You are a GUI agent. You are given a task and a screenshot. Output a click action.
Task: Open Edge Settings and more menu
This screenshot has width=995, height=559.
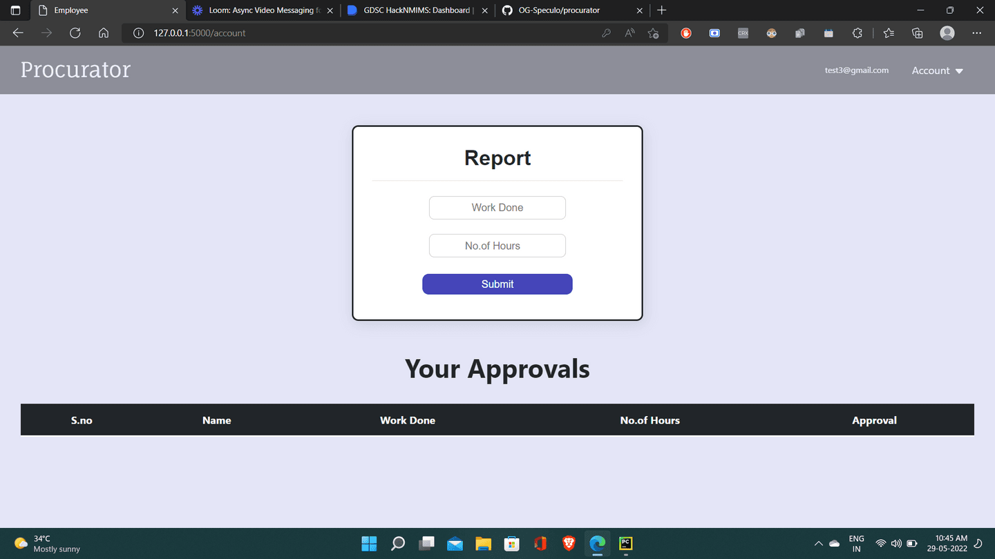pyautogui.click(x=976, y=33)
